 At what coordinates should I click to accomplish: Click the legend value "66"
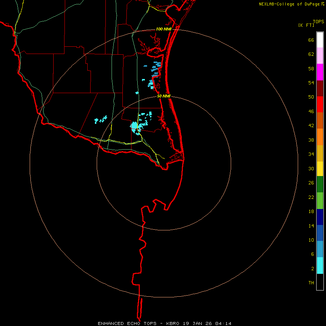311,40
